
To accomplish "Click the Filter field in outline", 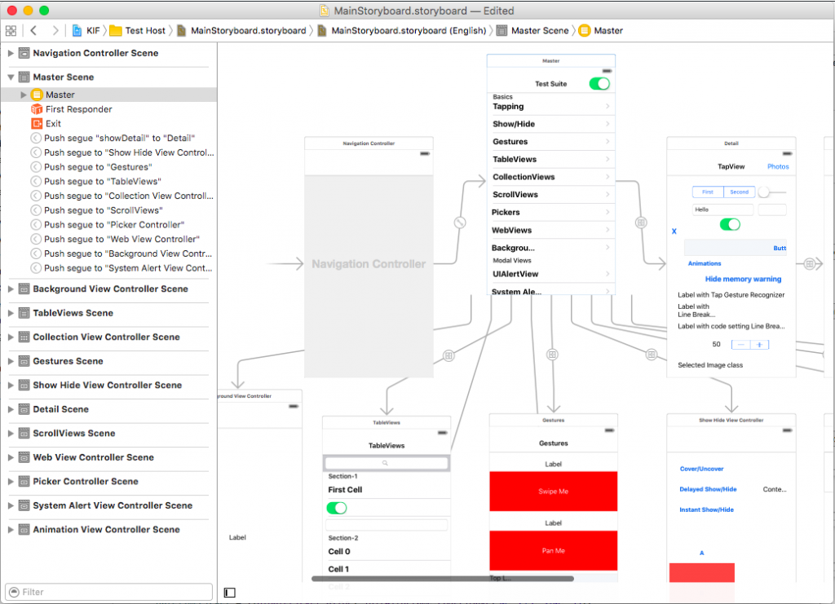I will coord(108,592).
